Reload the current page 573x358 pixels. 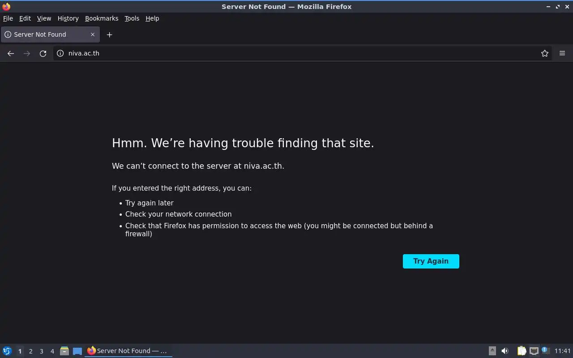point(43,53)
